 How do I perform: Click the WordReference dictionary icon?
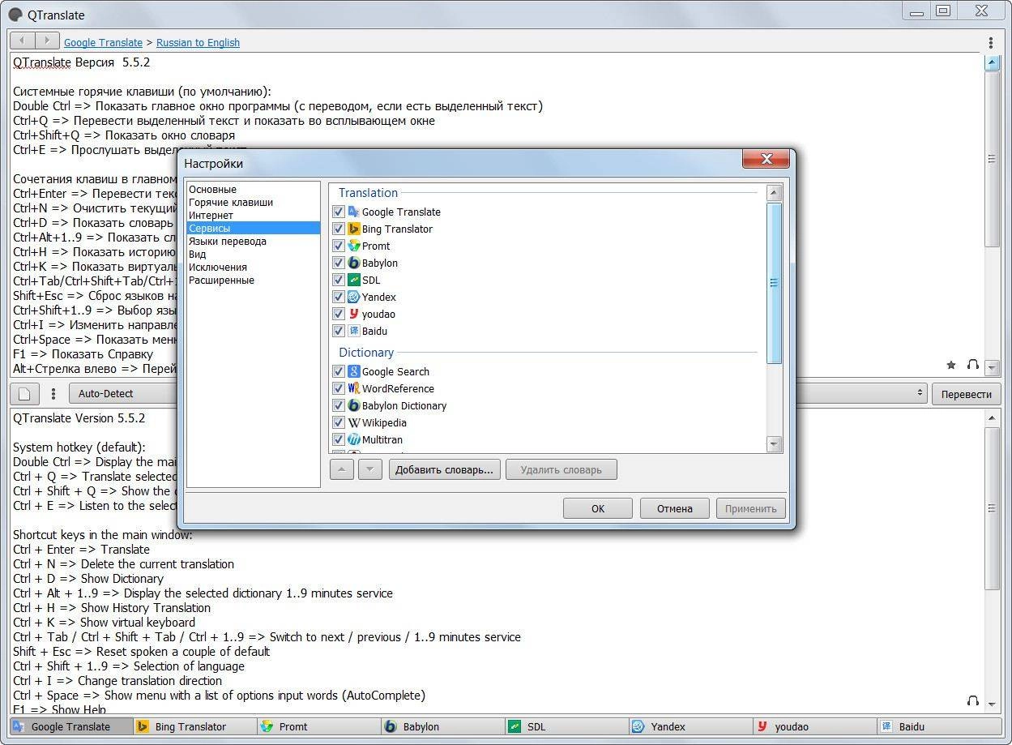[x=353, y=388]
